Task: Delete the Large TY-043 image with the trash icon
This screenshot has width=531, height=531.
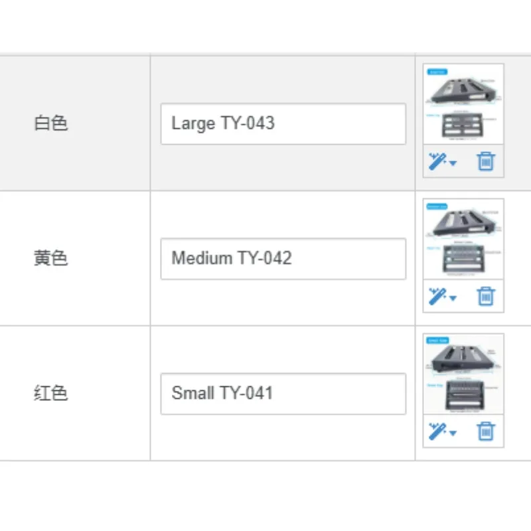Action: pos(486,161)
